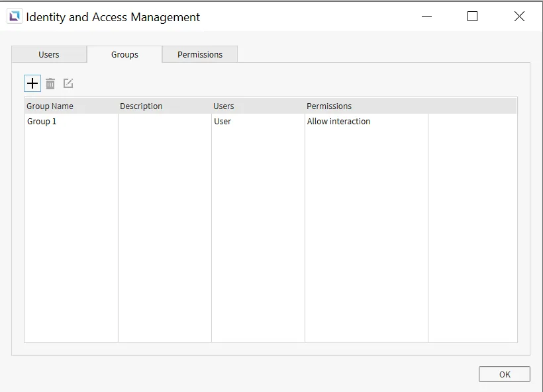543x392 pixels.
Task: Click the User cell of Group 1
Action: click(222, 122)
